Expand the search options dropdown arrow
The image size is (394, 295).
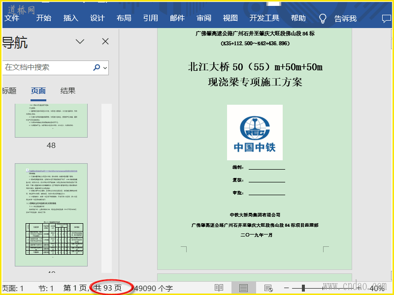click(105, 68)
